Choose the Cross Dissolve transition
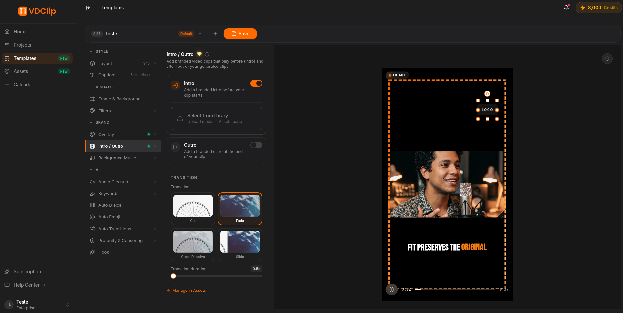The image size is (623, 313). point(193,245)
